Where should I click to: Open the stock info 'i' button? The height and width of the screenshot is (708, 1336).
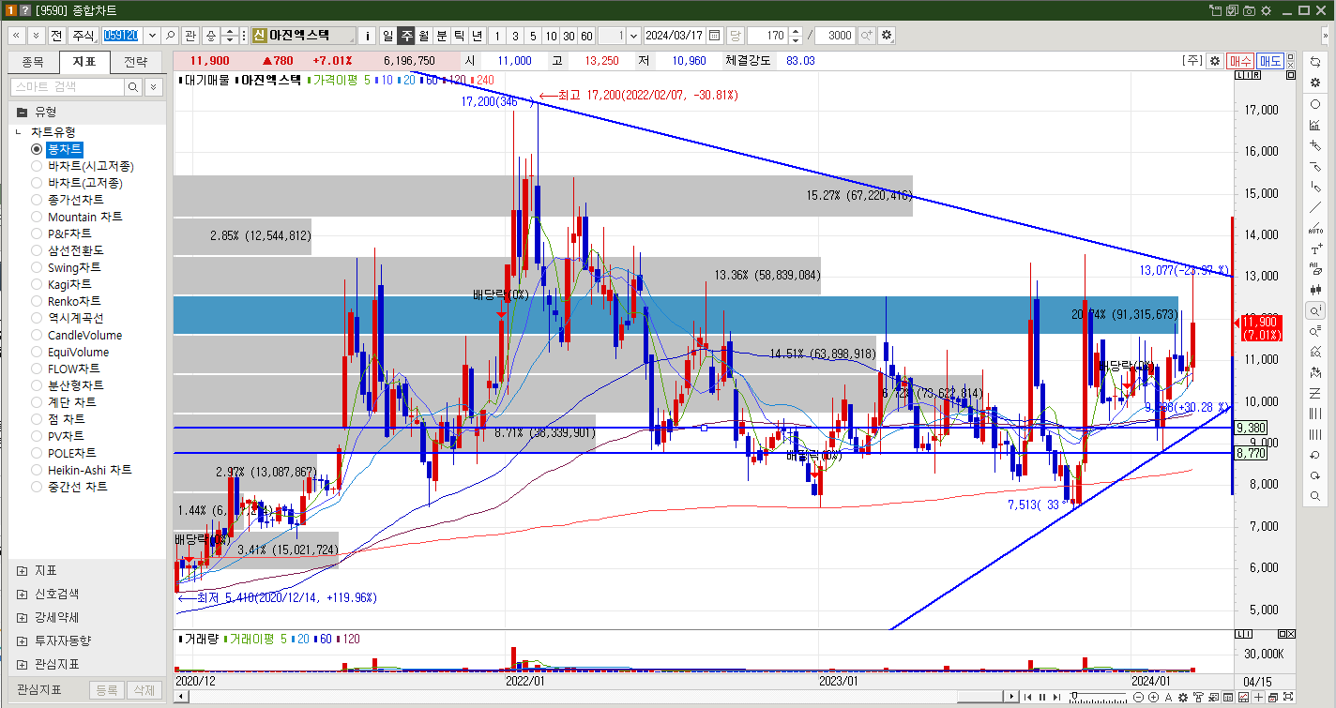(x=367, y=36)
